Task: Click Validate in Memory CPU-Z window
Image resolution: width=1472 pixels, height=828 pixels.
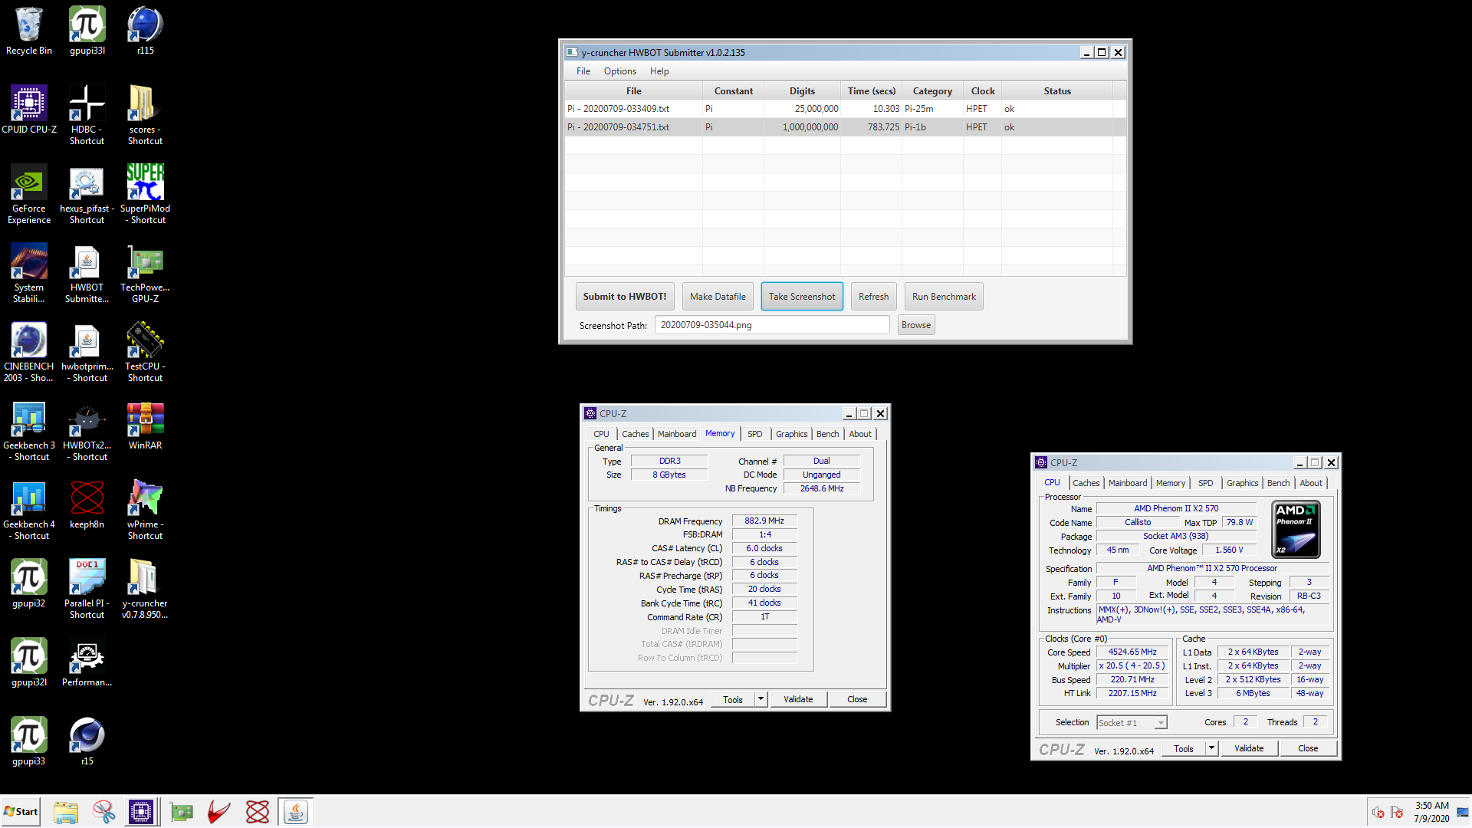Action: (798, 699)
